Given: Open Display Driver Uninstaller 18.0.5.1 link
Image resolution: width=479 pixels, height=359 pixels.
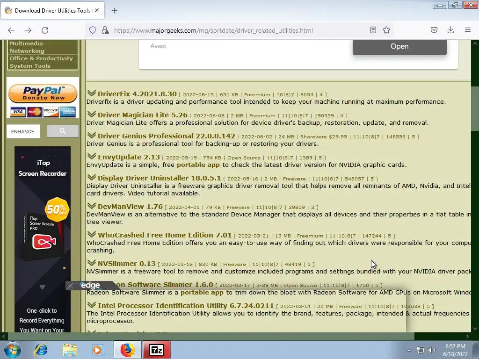Looking at the screenshot, I should [x=159, y=178].
